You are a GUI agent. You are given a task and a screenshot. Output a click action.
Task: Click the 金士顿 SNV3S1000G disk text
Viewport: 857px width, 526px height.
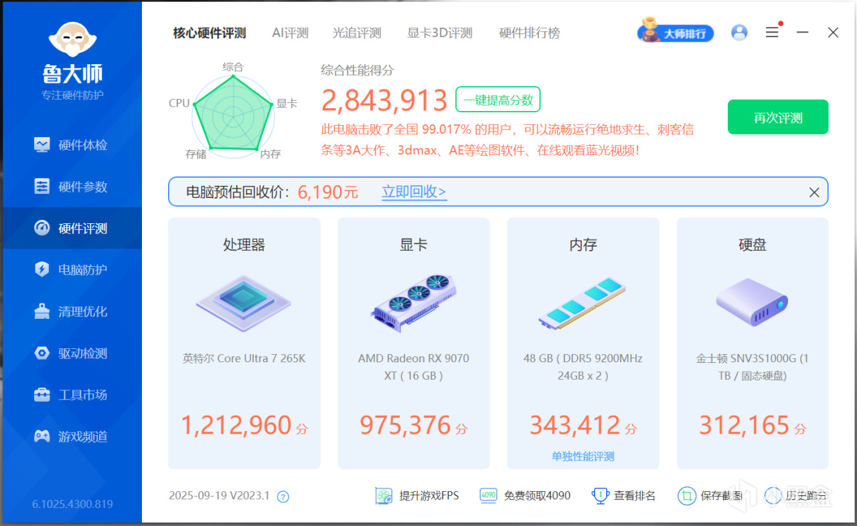pos(752,367)
